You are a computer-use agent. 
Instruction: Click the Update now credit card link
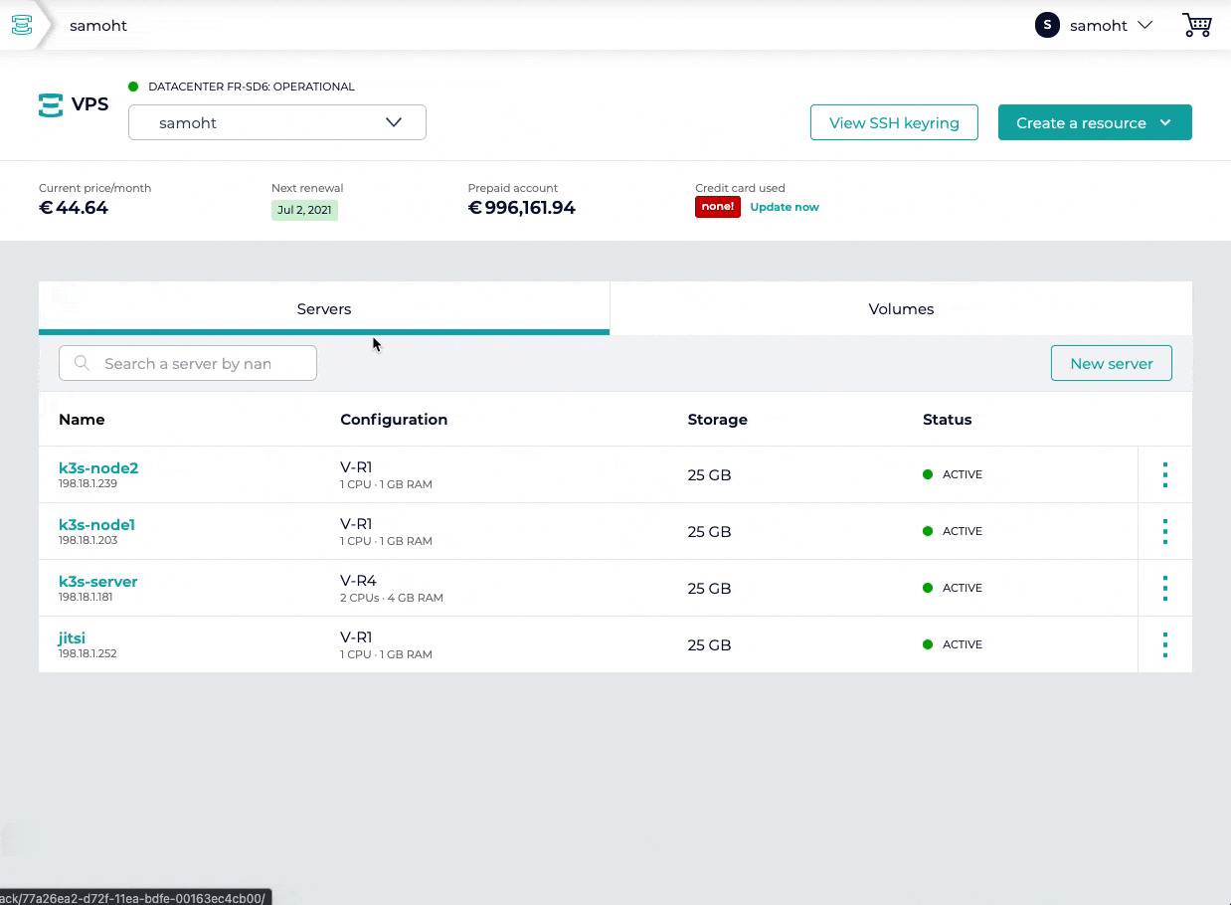click(x=784, y=207)
